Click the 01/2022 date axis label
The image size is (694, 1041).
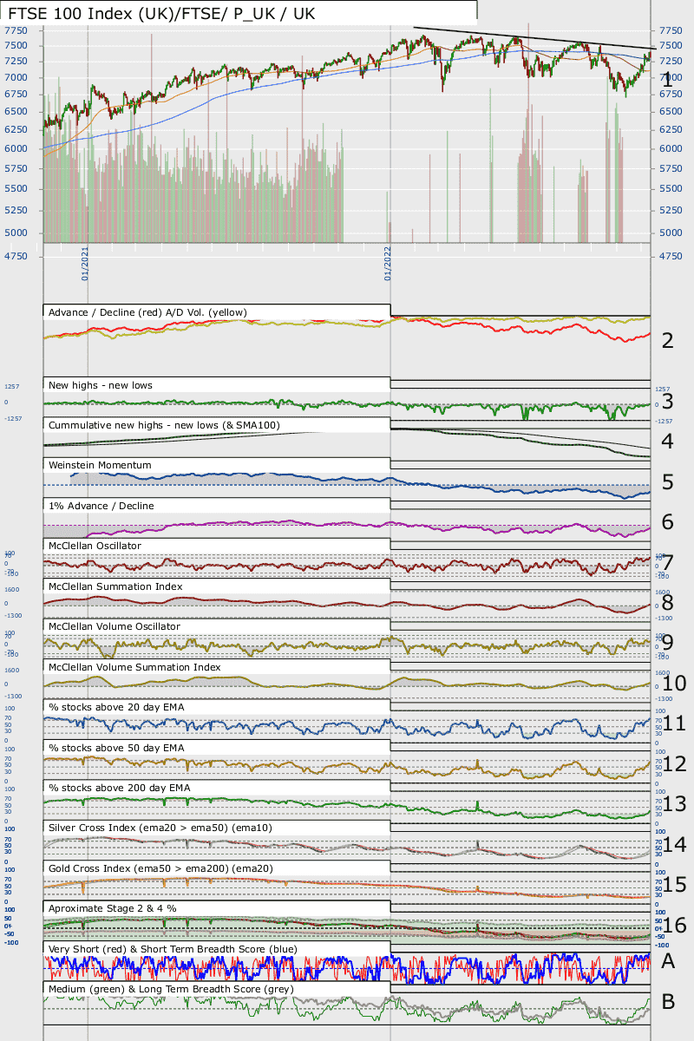(389, 263)
